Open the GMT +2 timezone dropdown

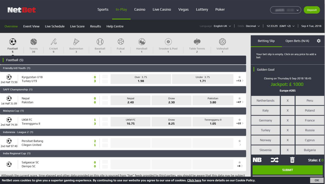coord(287,26)
